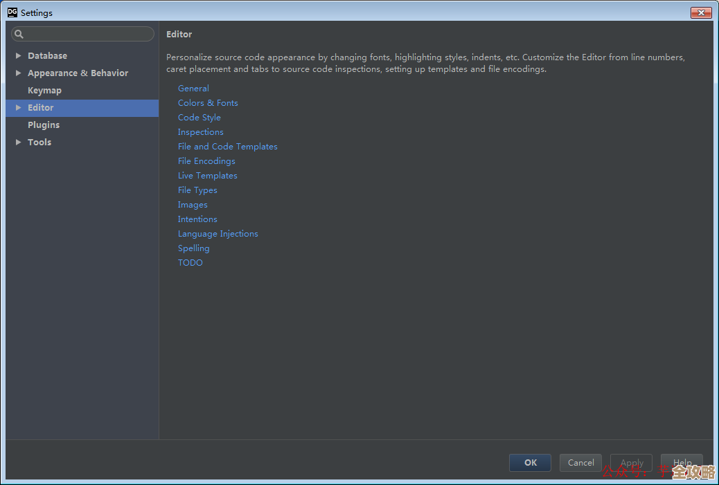Viewport: 719px width, 485px height.
Task: Collapse the Editor node arrow
Action: pos(18,107)
